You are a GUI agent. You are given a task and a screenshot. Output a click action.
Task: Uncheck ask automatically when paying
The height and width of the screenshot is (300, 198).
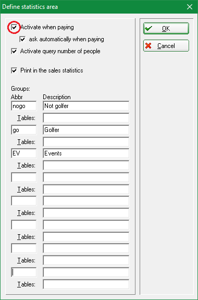click(22, 40)
